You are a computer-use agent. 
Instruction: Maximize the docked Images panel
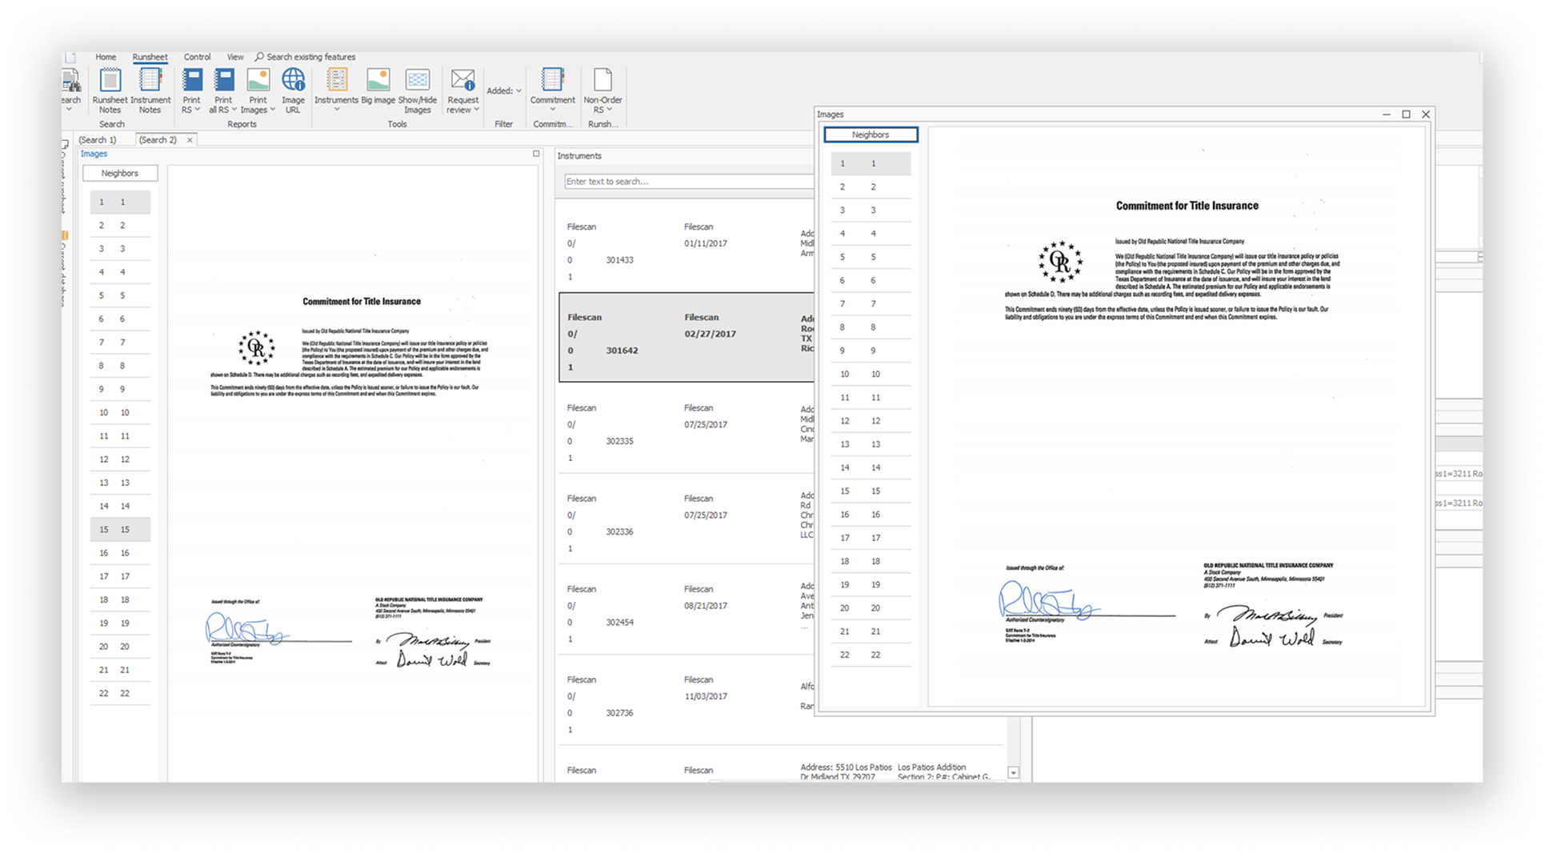(536, 153)
